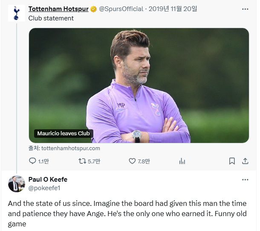Screen dimensions: 260x231
Task: Open more options on Paul's reply
Action: [245, 180]
